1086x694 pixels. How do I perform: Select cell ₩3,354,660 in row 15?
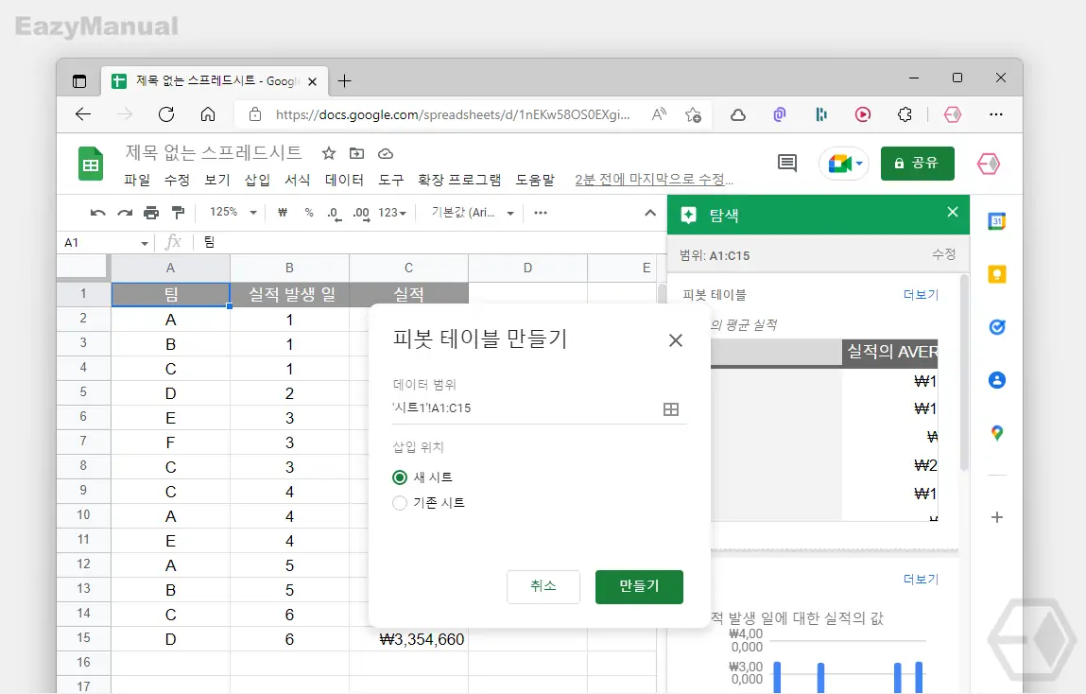pos(408,639)
